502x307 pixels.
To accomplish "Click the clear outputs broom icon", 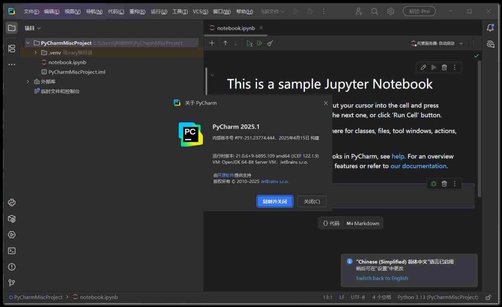I will (x=270, y=43).
